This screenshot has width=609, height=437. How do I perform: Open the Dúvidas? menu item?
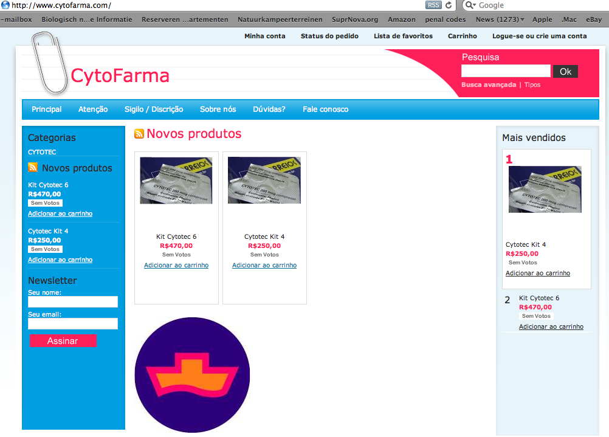pos(269,109)
